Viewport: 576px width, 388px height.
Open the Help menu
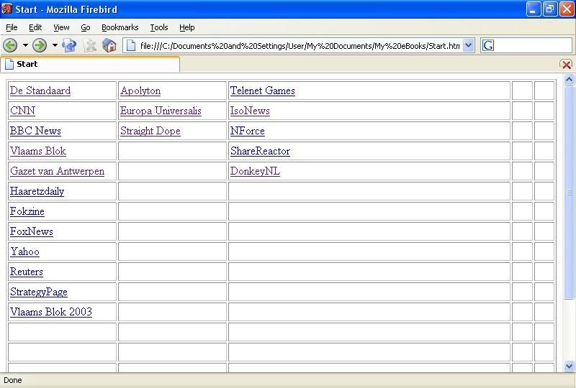(x=187, y=27)
